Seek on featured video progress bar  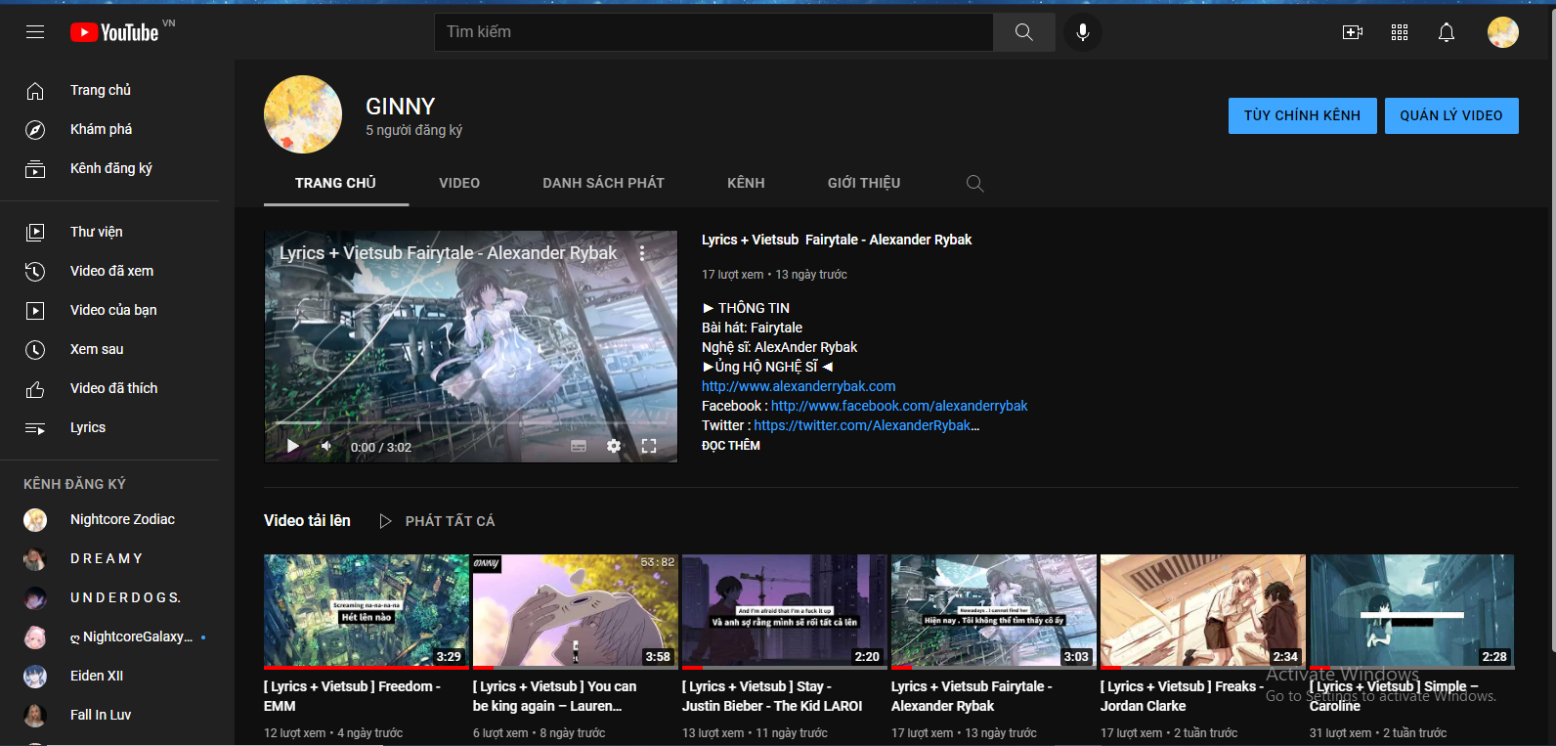[x=470, y=423]
